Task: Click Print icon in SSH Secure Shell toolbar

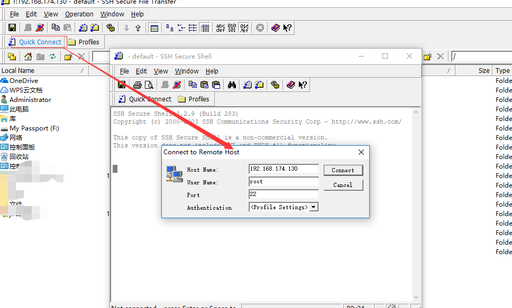Action: (138, 85)
